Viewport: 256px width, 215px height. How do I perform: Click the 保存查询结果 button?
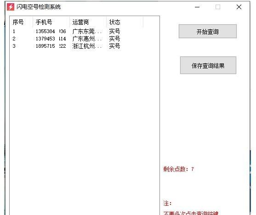point(208,65)
